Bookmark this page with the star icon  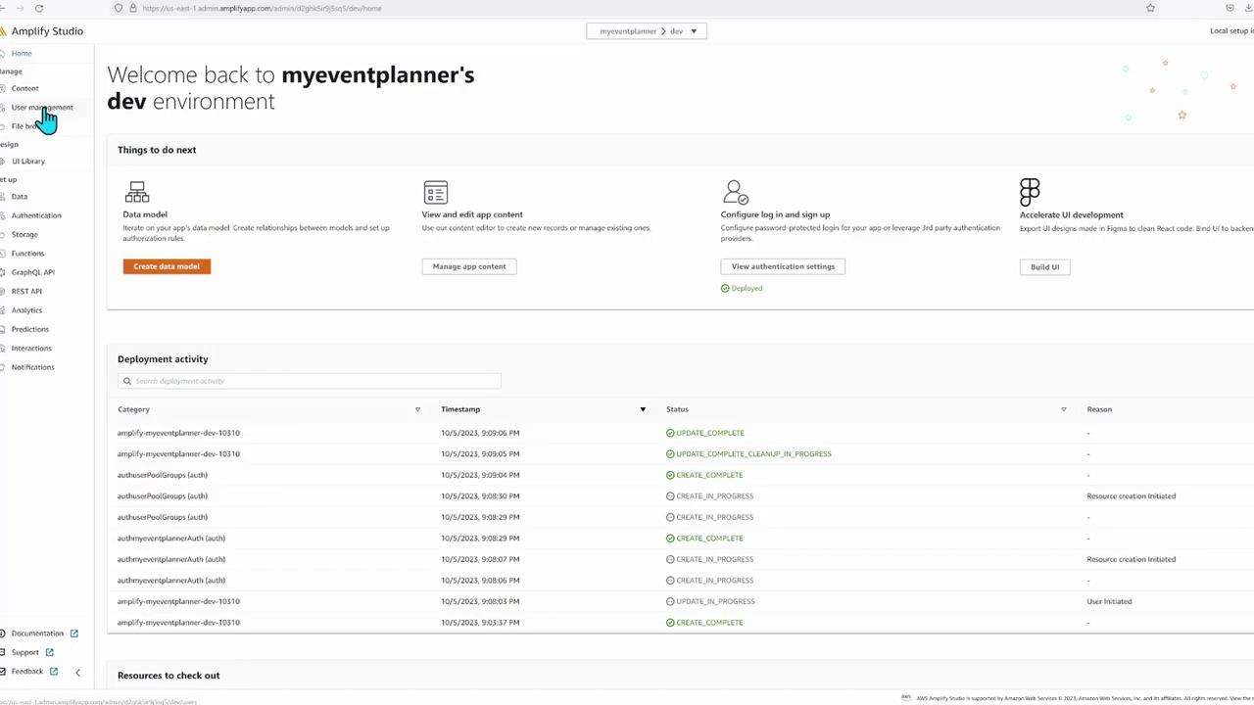click(1151, 8)
